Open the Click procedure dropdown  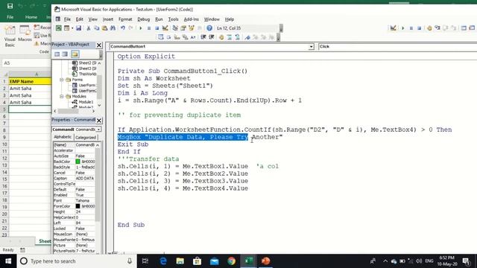coord(397,46)
